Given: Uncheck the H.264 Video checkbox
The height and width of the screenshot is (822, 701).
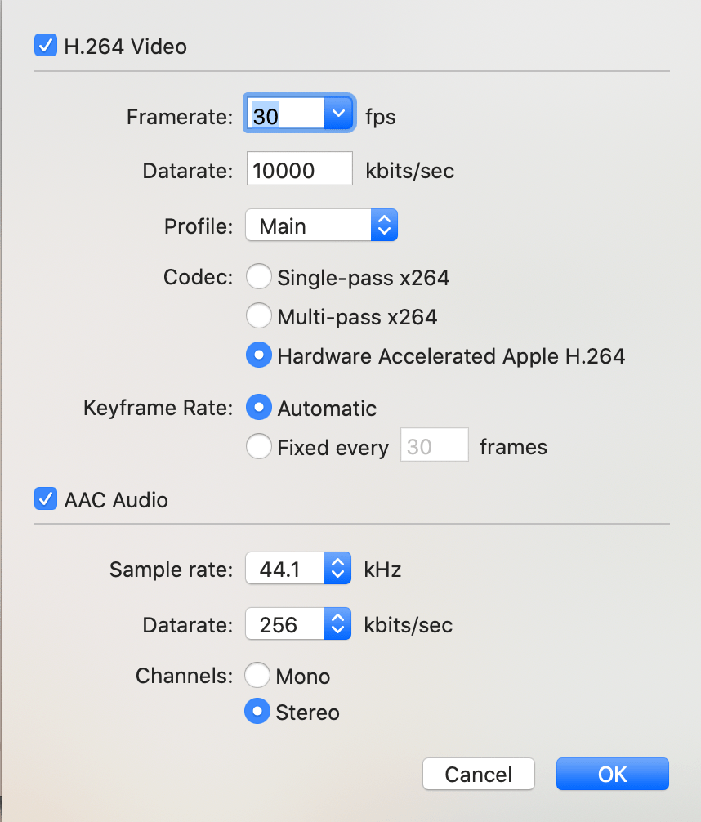Looking at the screenshot, I should click(x=45, y=46).
